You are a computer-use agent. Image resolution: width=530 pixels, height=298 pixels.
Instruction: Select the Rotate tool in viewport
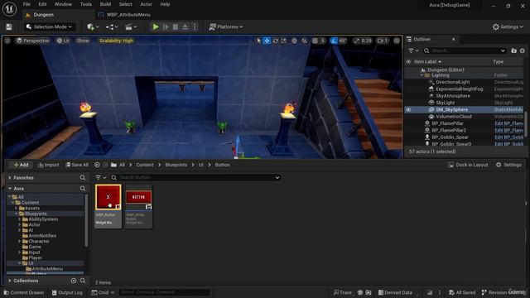point(275,41)
